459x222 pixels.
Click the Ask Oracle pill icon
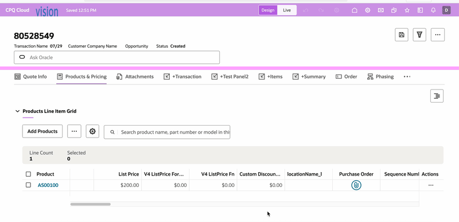coord(22,57)
